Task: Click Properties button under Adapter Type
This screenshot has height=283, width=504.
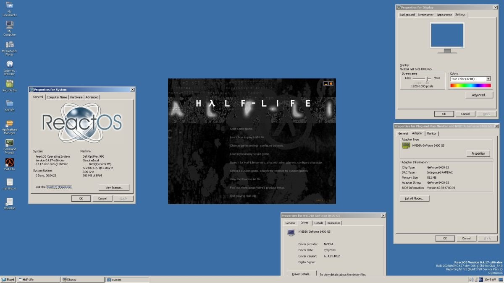Action: click(478, 153)
